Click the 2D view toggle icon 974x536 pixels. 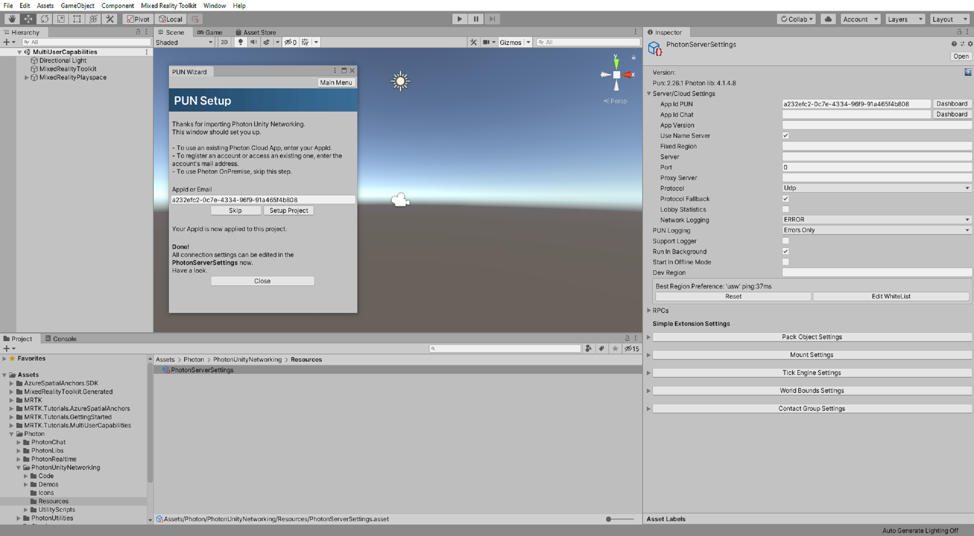click(224, 41)
